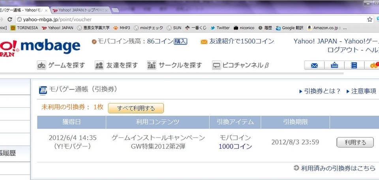
Task: Open the Yahoo! JAPAN bookmark
Action: pos(58,28)
